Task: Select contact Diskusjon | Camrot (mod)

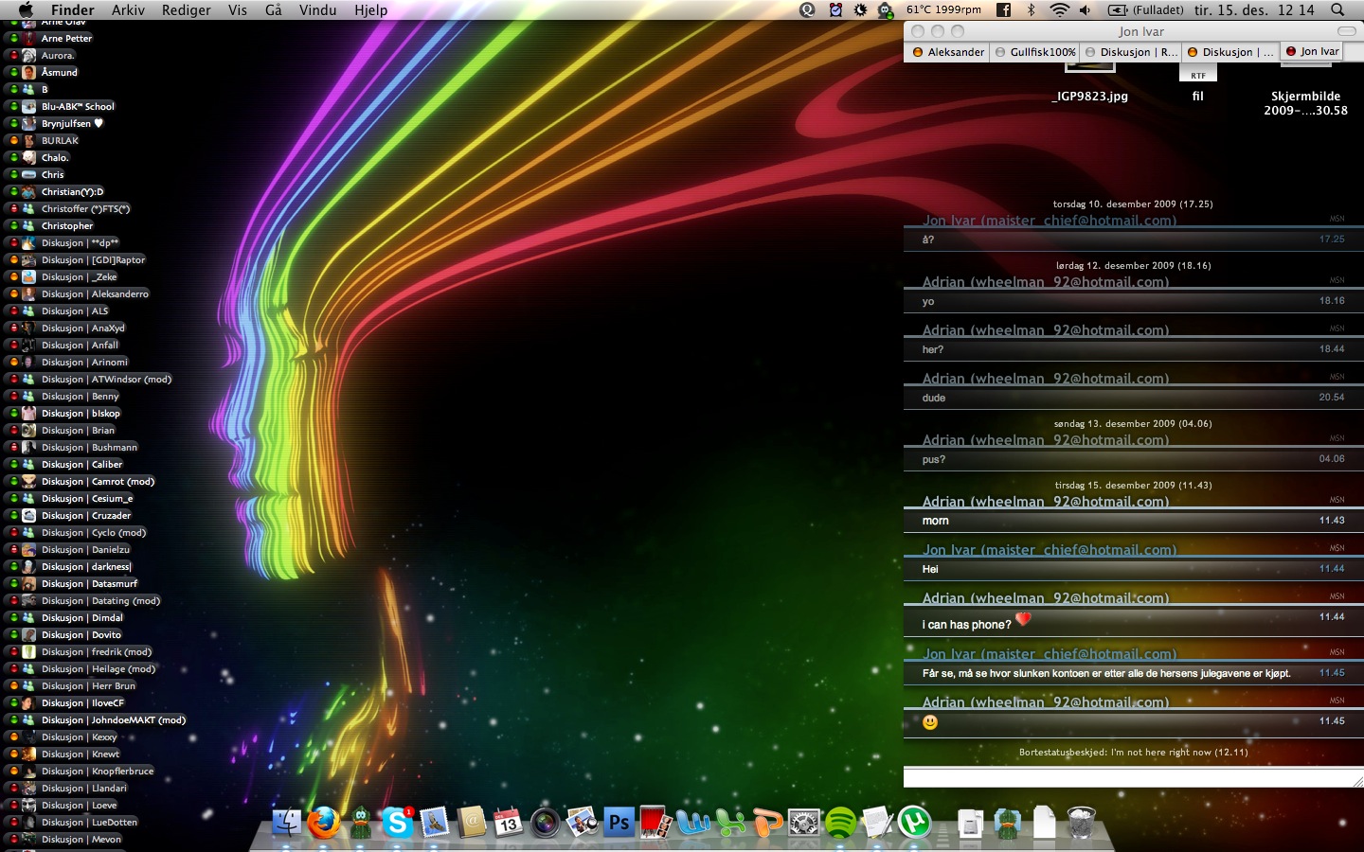Action: pyautogui.click(x=98, y=481)
